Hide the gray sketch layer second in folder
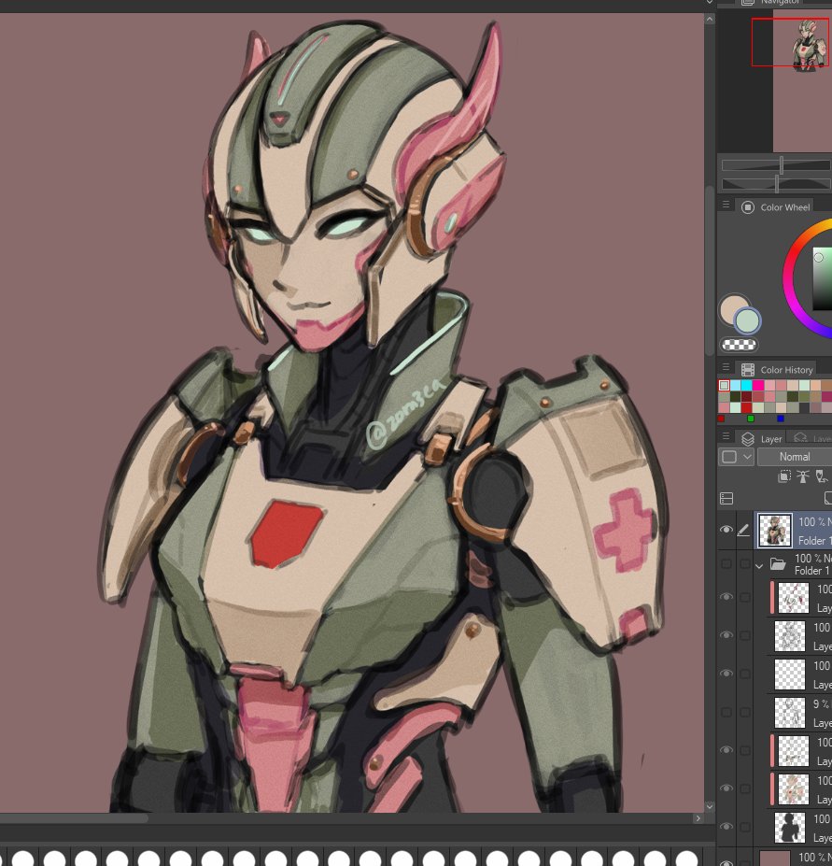Screen dimensions: 832x866 coord(726,635)
